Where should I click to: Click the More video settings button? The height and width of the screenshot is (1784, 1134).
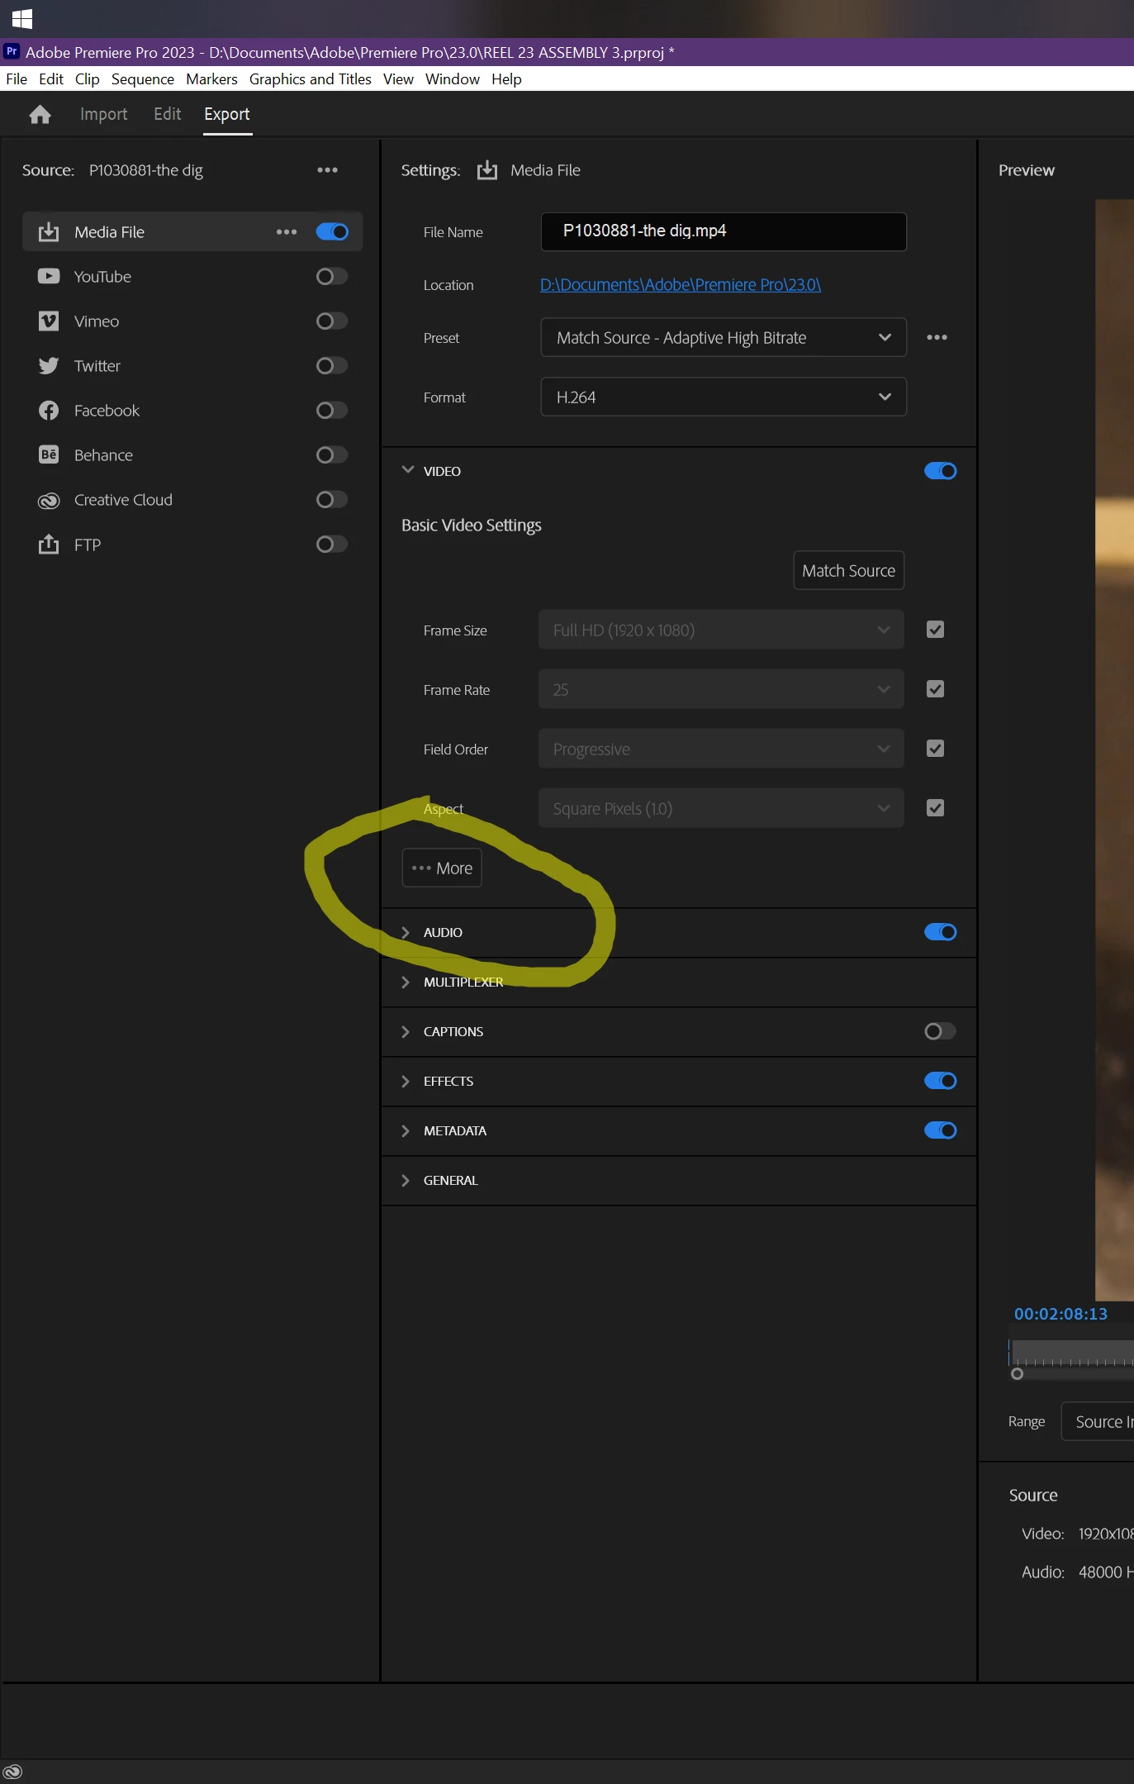pyautogui.click(x=442, y=868)
